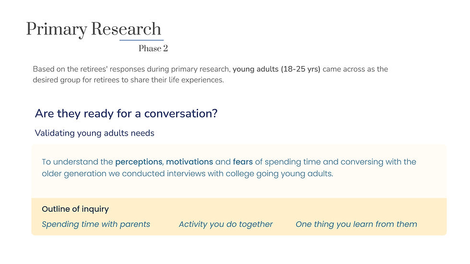Click 'Are they ready for a conversation?' heading
This screenshot has width=470, height=264.
pos(126,114)
